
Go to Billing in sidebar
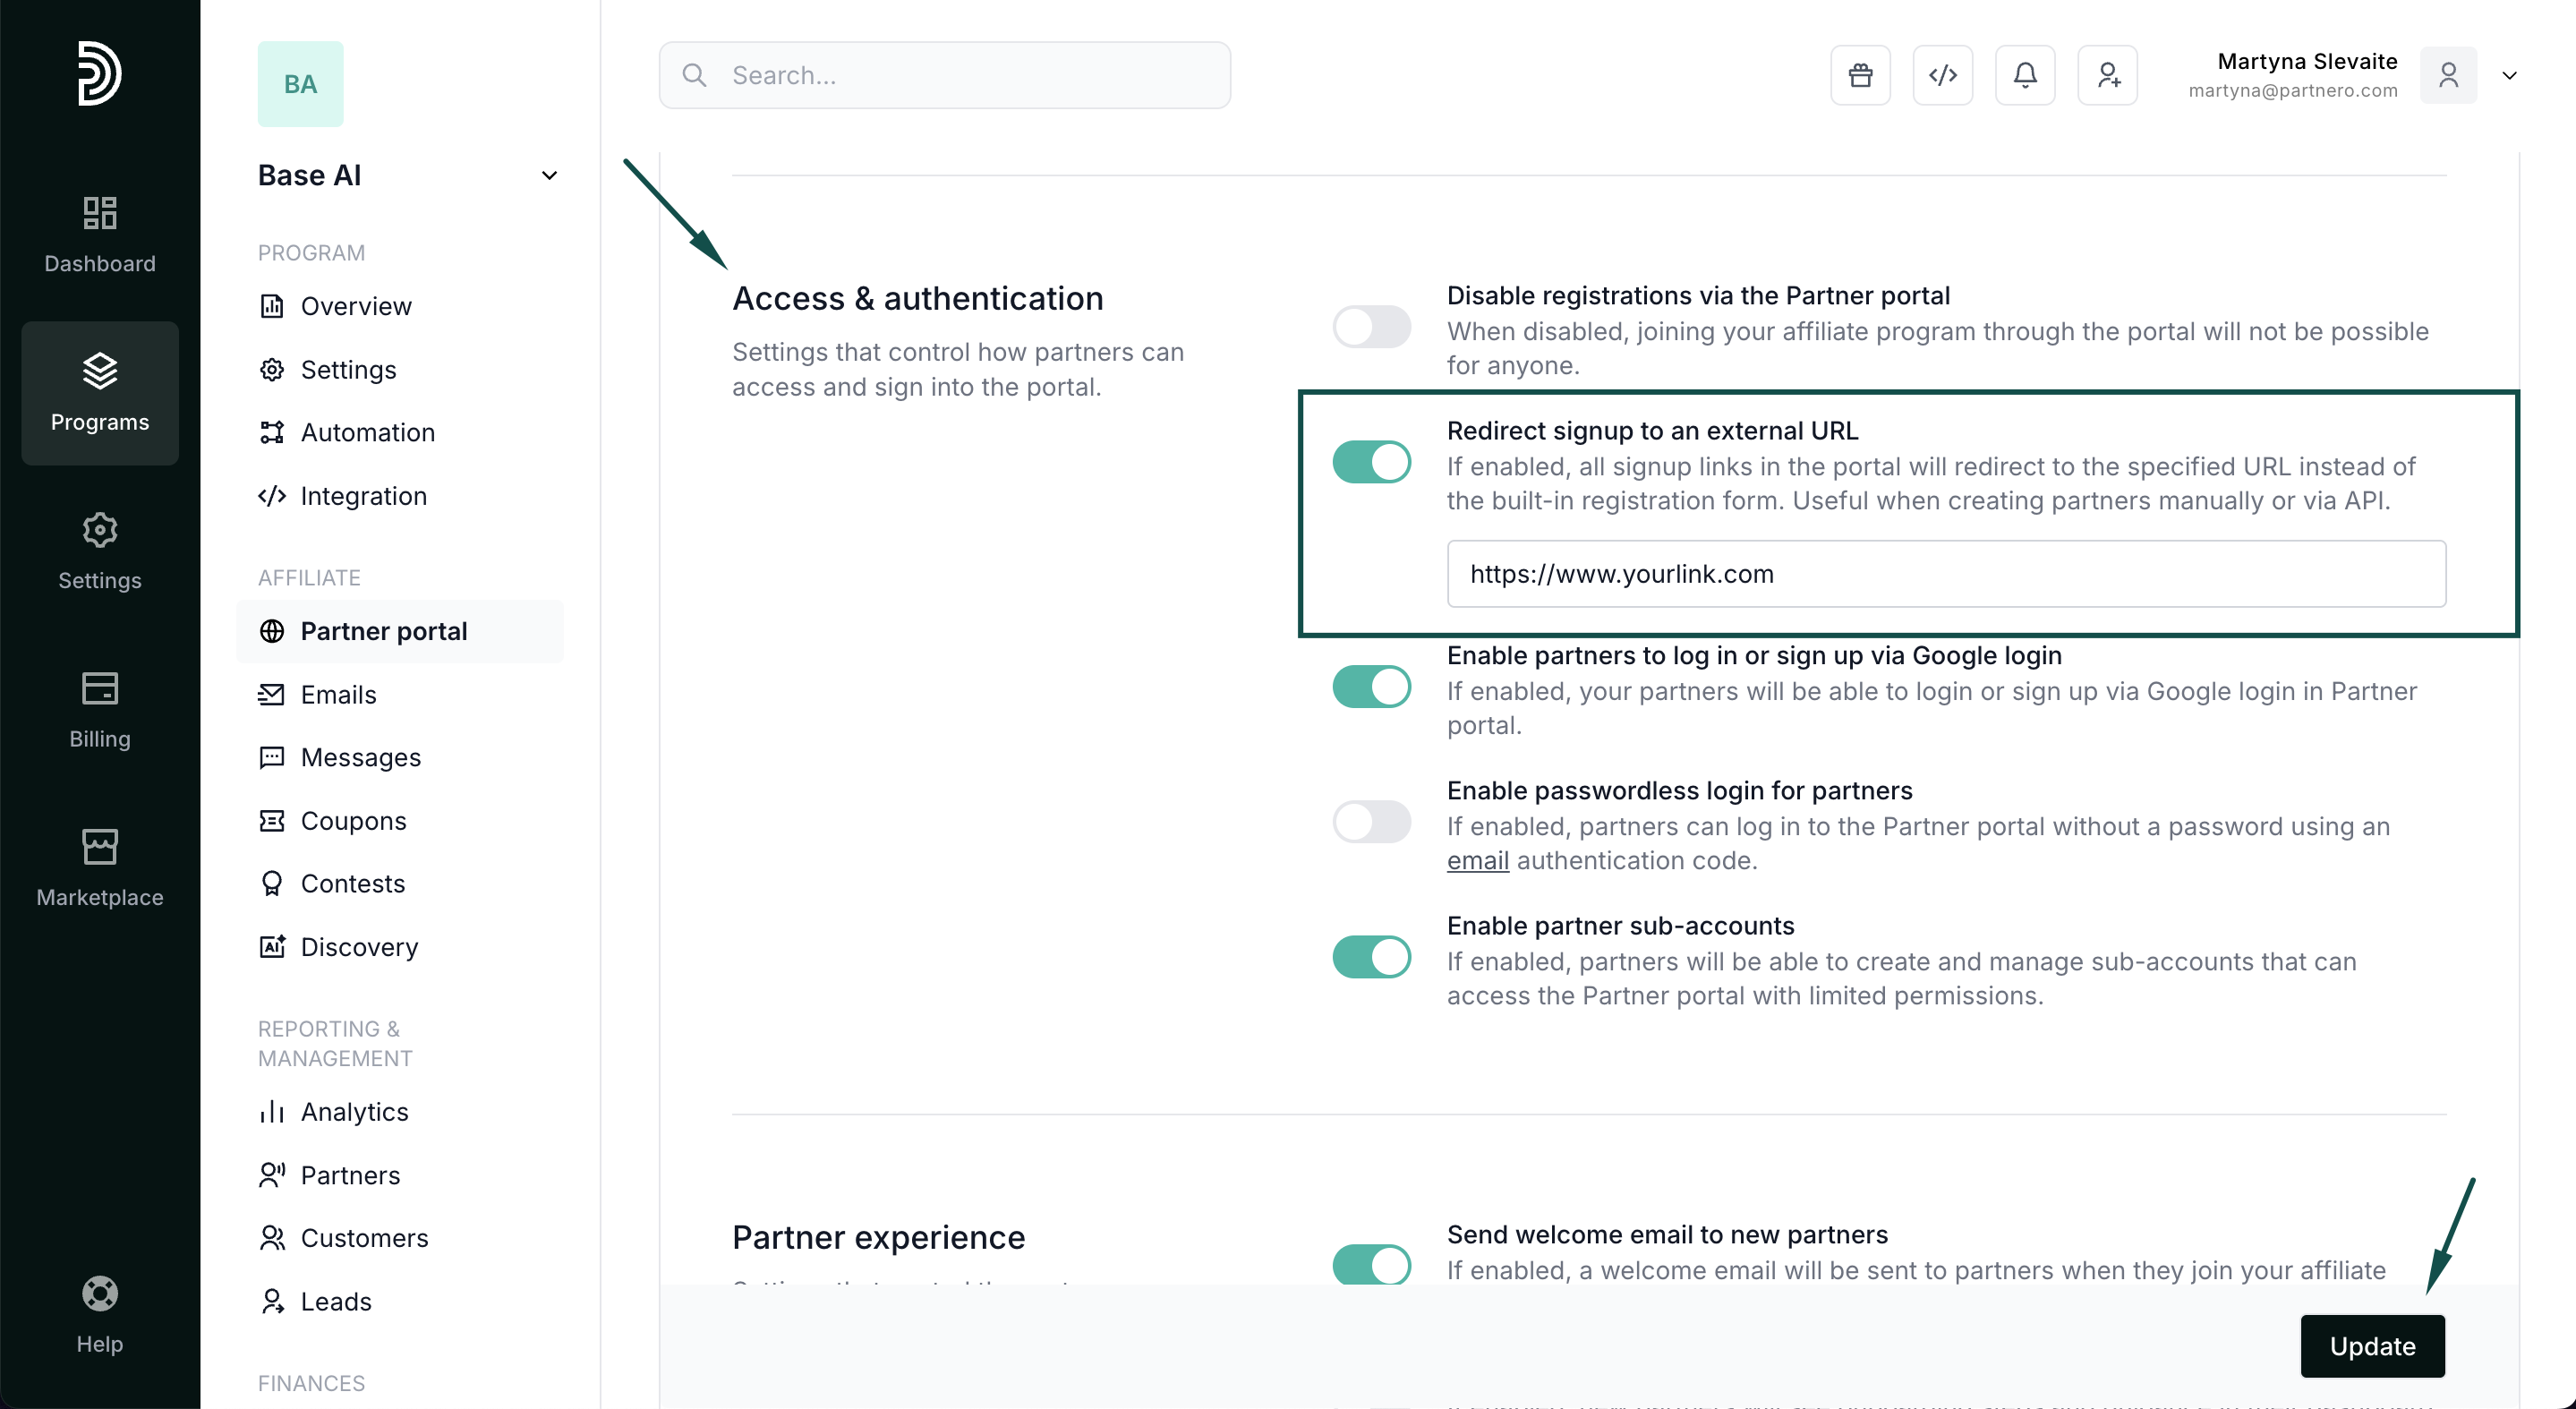point(99,710)
